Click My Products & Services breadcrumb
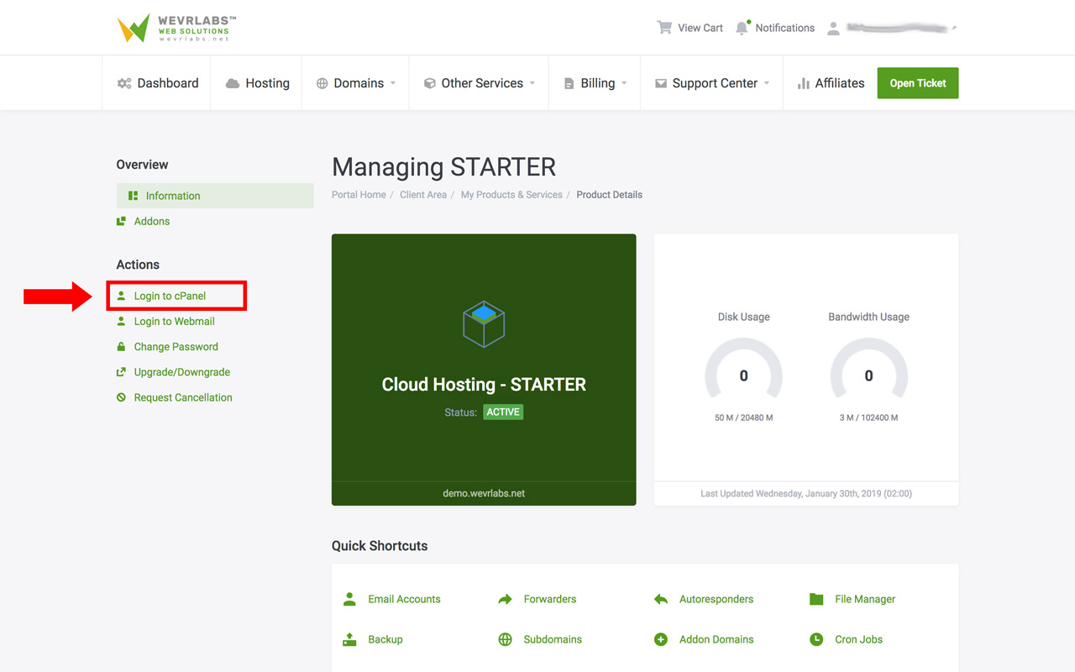 tap(511, 195)
